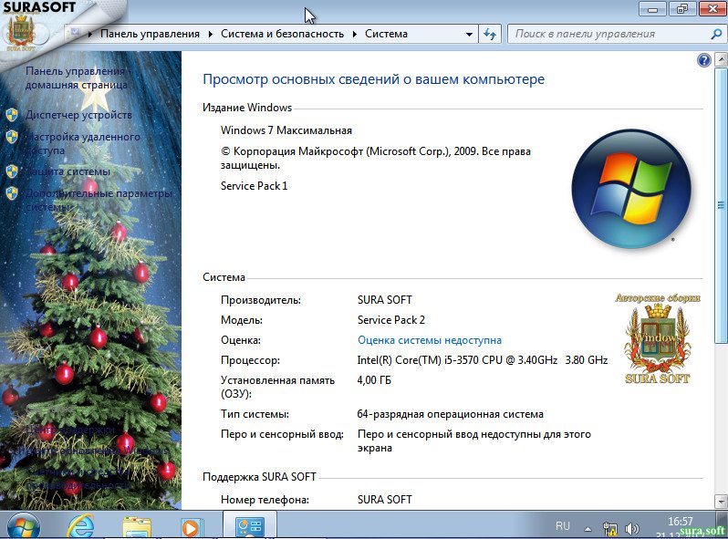Click the scrollbar down arrow
The width and height of the screenshot is (728, 539).
pyautogui.click(x=721, y=502)
